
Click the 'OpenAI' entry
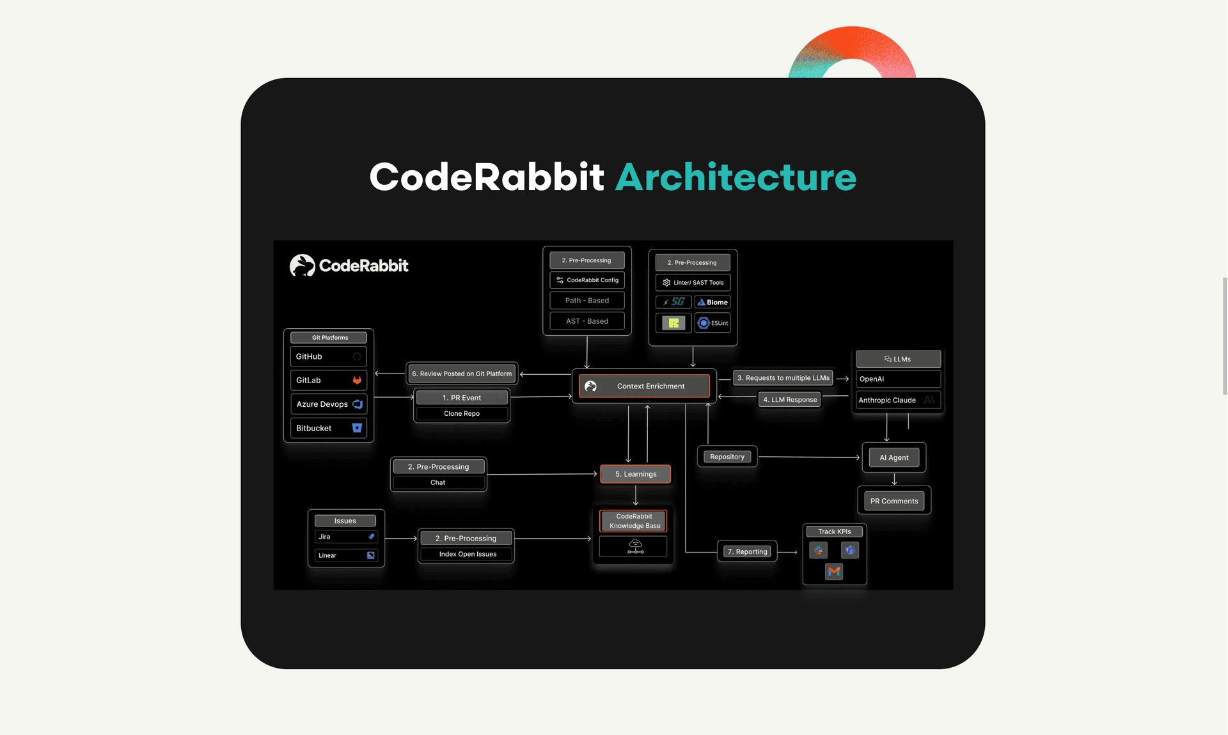tap(898, 379)
